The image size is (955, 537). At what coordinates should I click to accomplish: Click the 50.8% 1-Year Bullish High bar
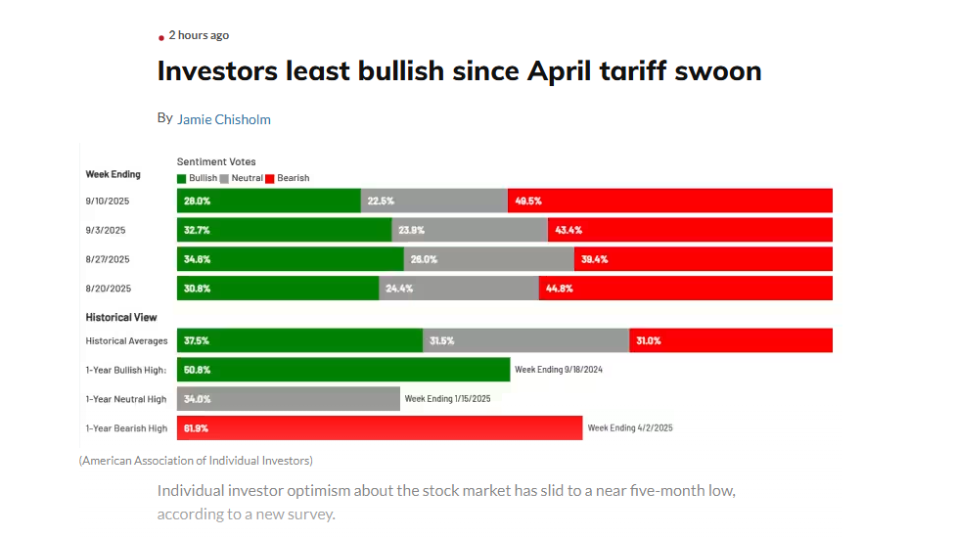click(x=342, y=370)
